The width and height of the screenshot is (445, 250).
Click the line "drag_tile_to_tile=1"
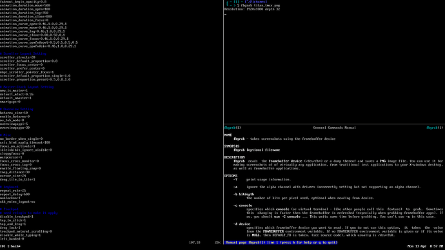coord(17,179)
